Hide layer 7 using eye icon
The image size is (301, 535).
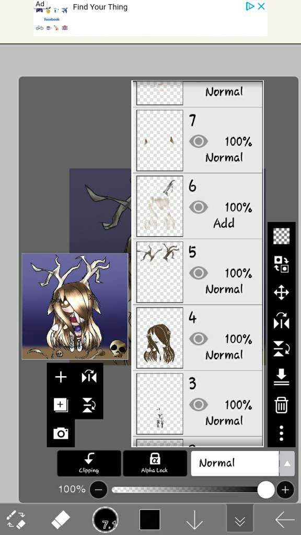pos(198,141)
